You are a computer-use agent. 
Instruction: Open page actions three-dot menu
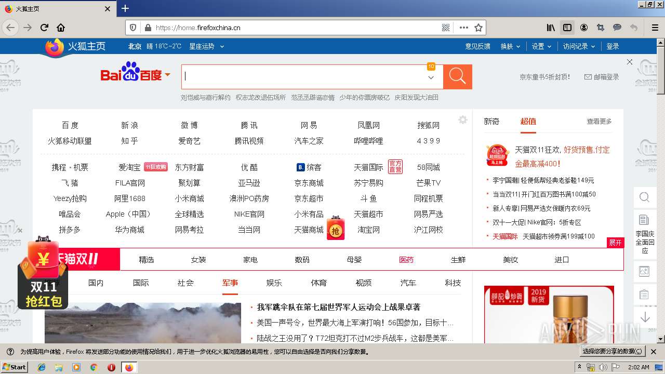pyautogui.click(x=464, y=28)
